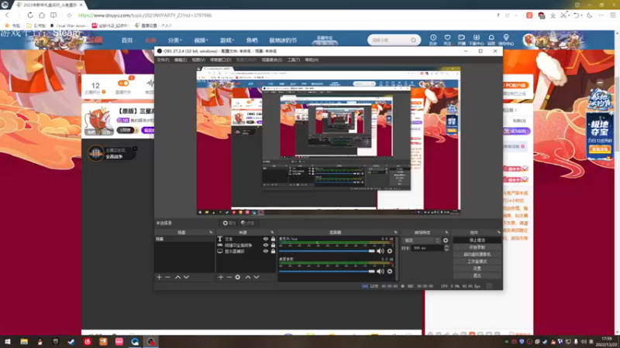Increase transition duration with up stepper arrow

coord(446,246)
